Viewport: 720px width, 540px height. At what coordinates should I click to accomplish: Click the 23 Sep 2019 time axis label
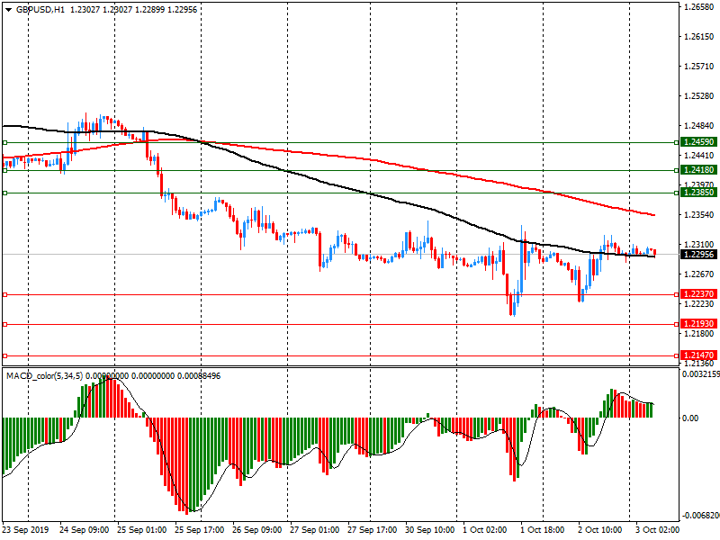25,530
